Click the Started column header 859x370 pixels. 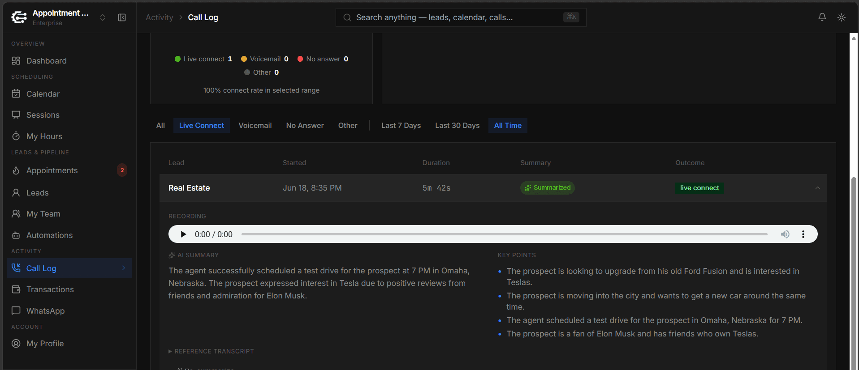(294, 163)
